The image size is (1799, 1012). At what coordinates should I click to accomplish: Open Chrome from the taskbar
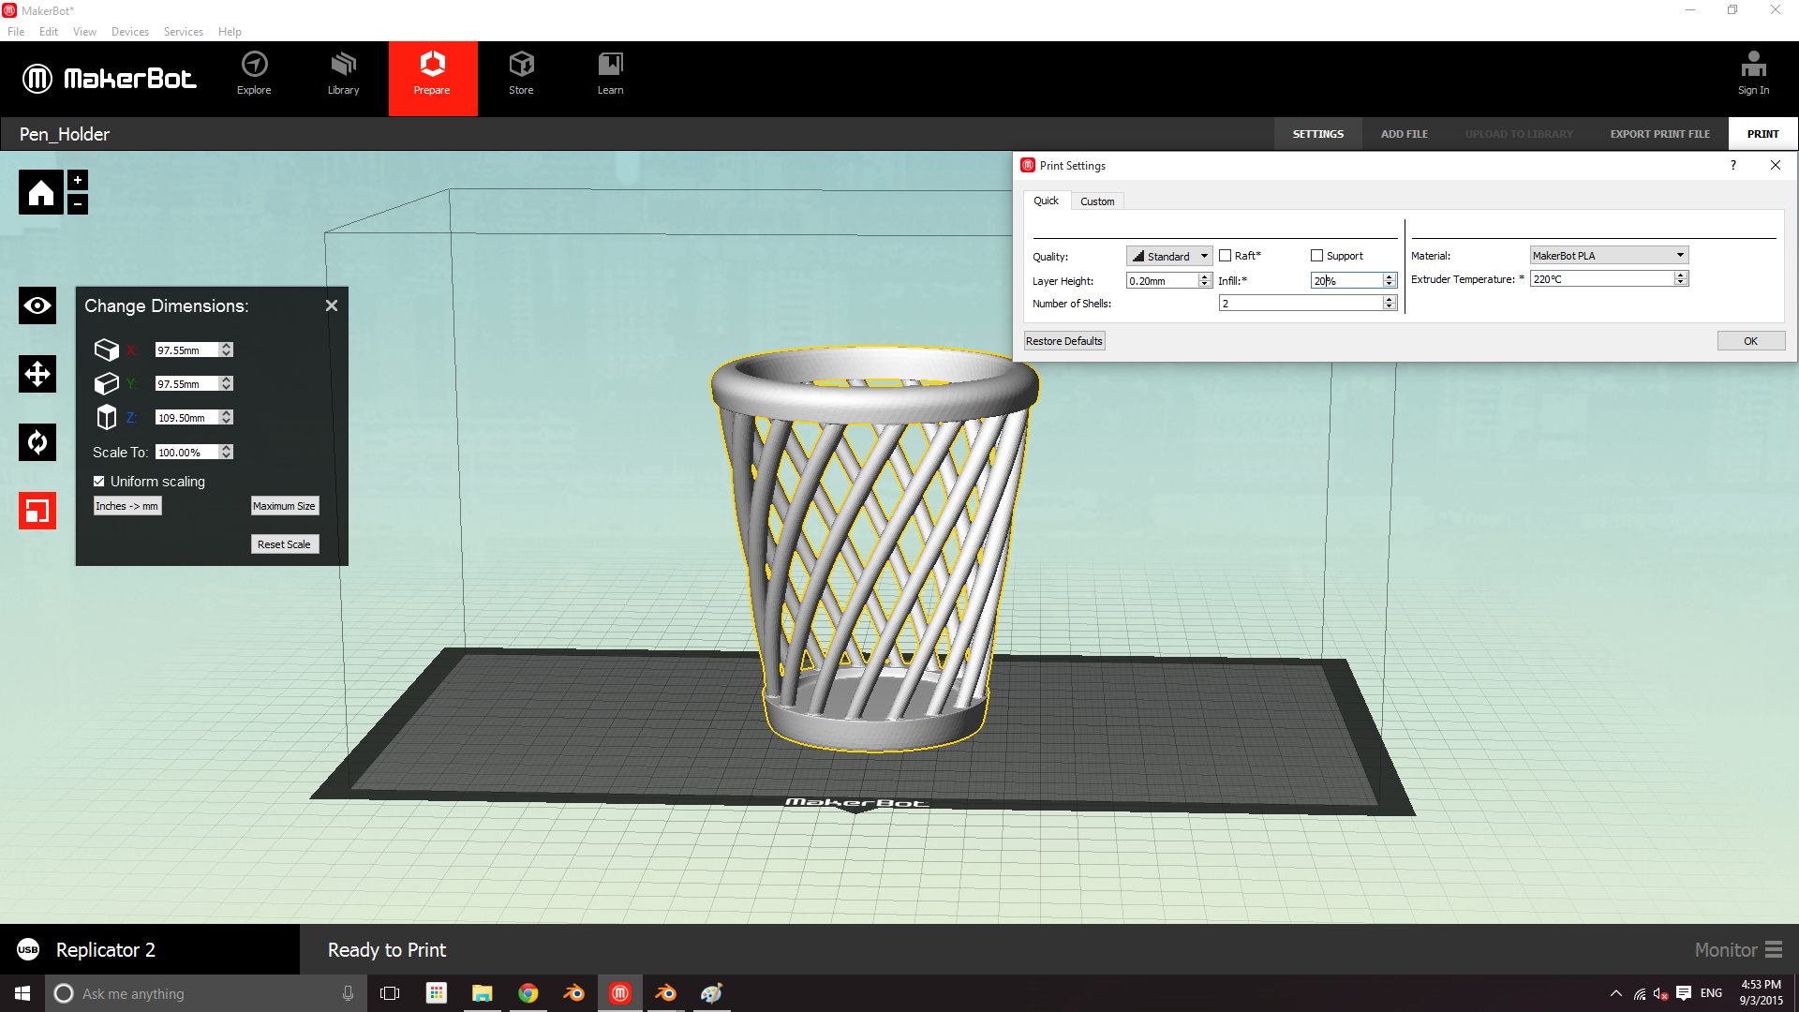point(528,993)
